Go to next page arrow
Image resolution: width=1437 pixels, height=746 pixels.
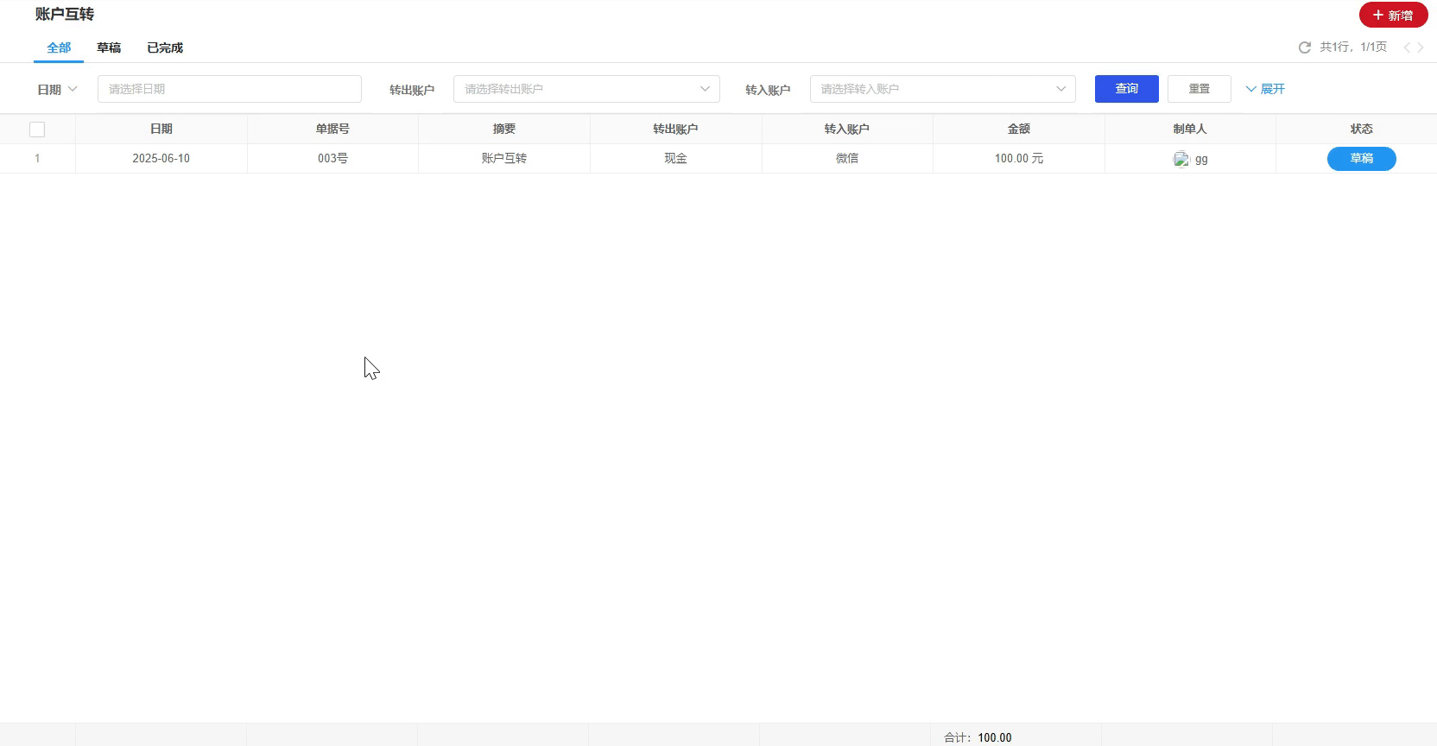click(1421, 47)
